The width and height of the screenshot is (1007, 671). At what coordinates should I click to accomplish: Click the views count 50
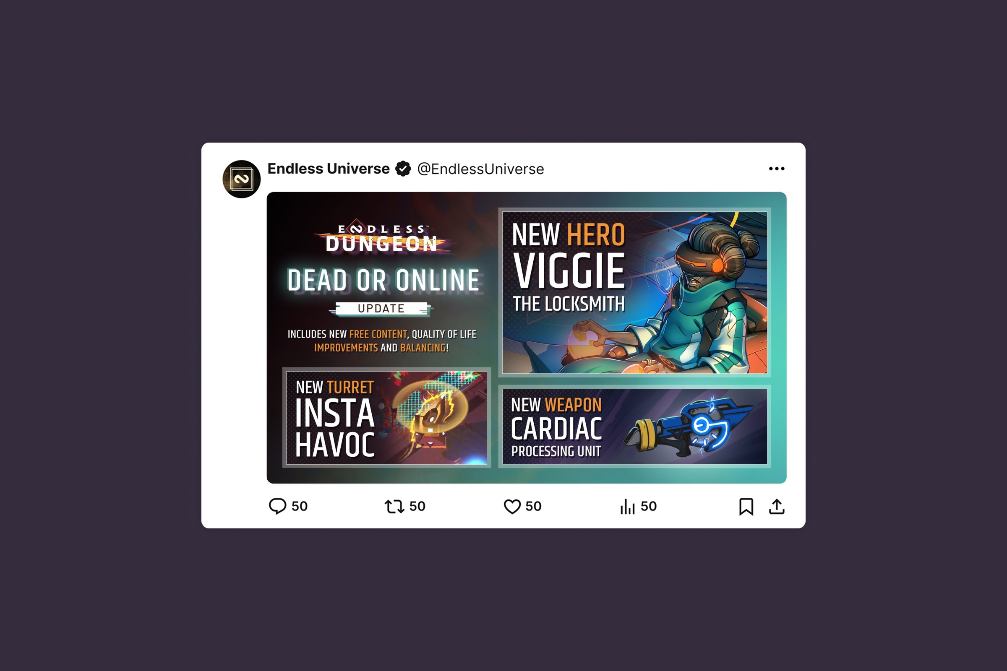[x=649, y=506]
